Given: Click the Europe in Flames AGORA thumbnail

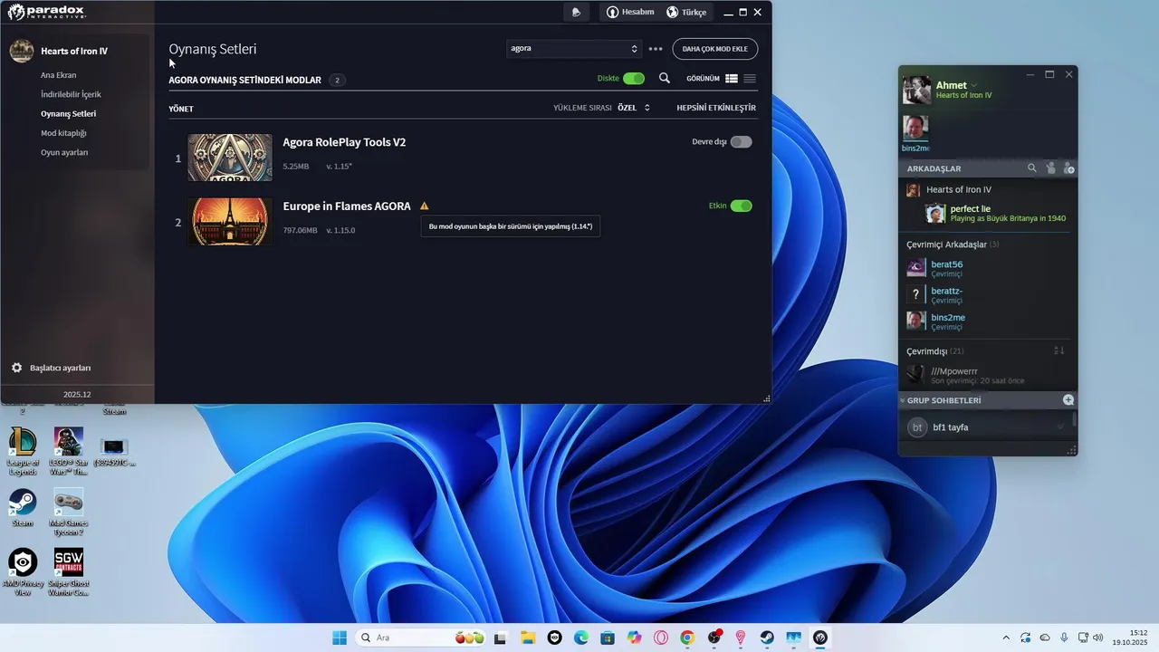Looking at the screenshot, I should click(x=230, y=222).
